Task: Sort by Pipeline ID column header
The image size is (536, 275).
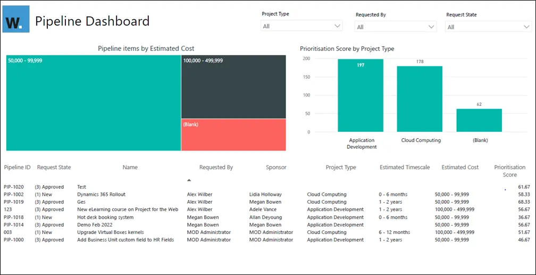Action: (17, 168)
